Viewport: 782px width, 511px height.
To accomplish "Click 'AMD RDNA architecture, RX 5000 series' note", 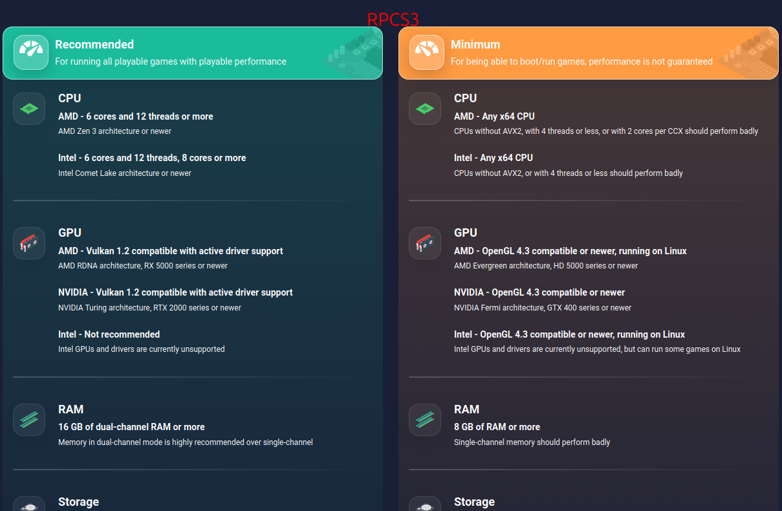I will (143, 266).
